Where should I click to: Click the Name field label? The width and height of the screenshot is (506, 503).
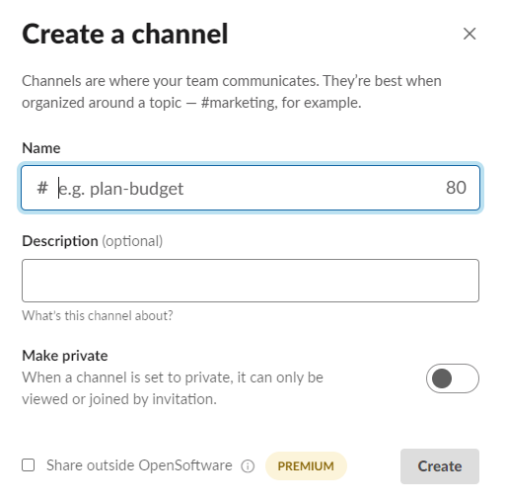pos(41,148)
